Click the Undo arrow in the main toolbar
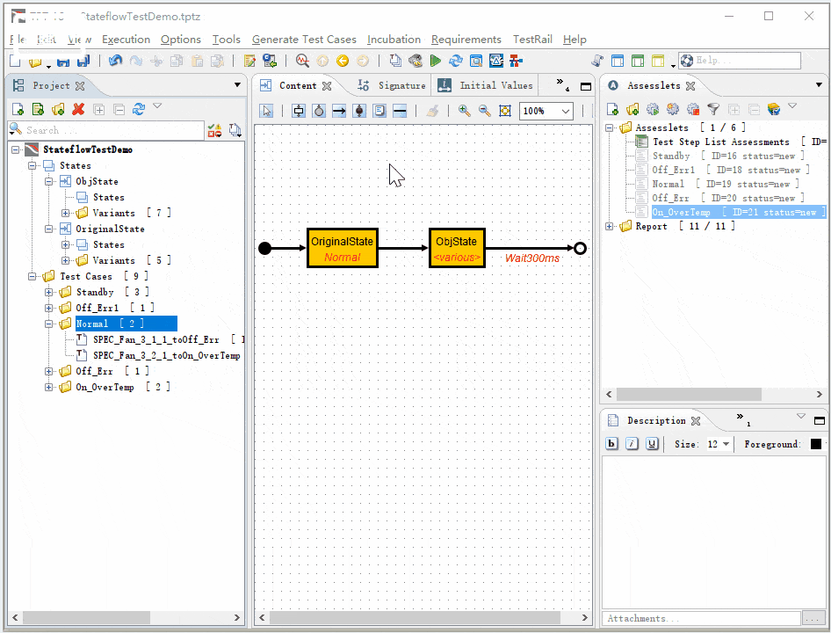831x633 pixels. tap(115, 61)
